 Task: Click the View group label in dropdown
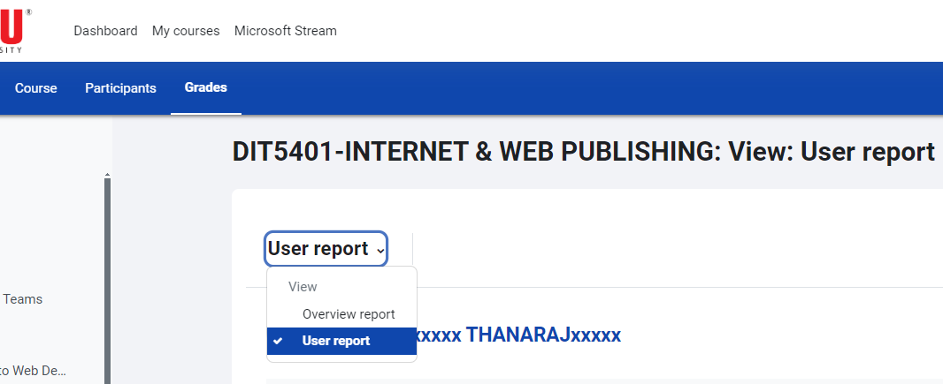coord(303,287)
